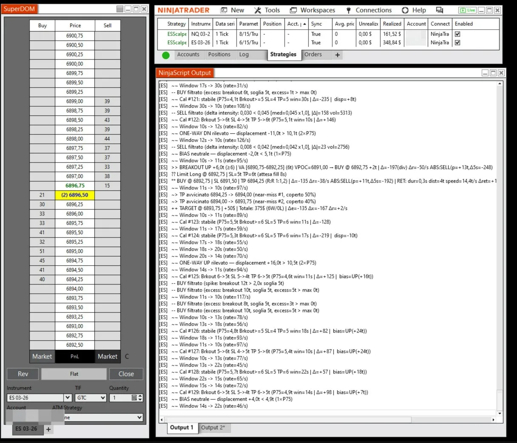Image resolution: width=517 pixels, height=443 pixels.
Task: Switch to the Orders tab
Action: click(313, 55)
